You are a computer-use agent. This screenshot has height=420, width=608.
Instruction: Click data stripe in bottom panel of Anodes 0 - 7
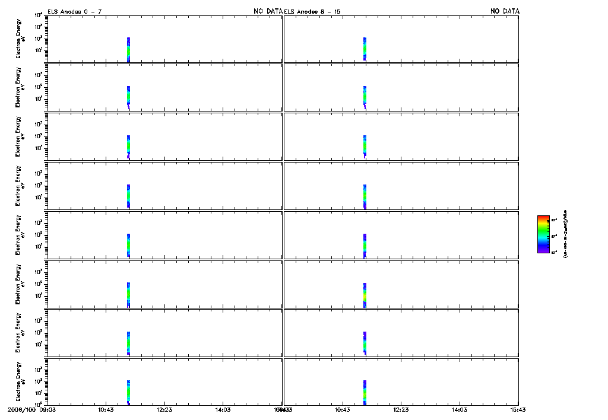point(128,393)
